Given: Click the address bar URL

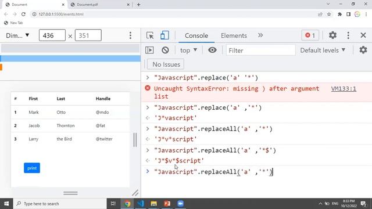Looking at the screenshot, I should click(61, 14).
